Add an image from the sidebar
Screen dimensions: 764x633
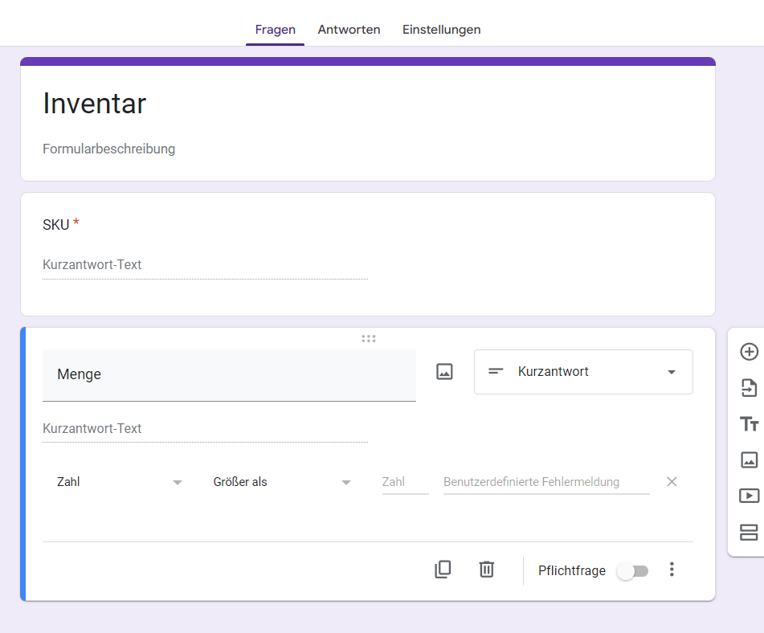coord(749,459)
